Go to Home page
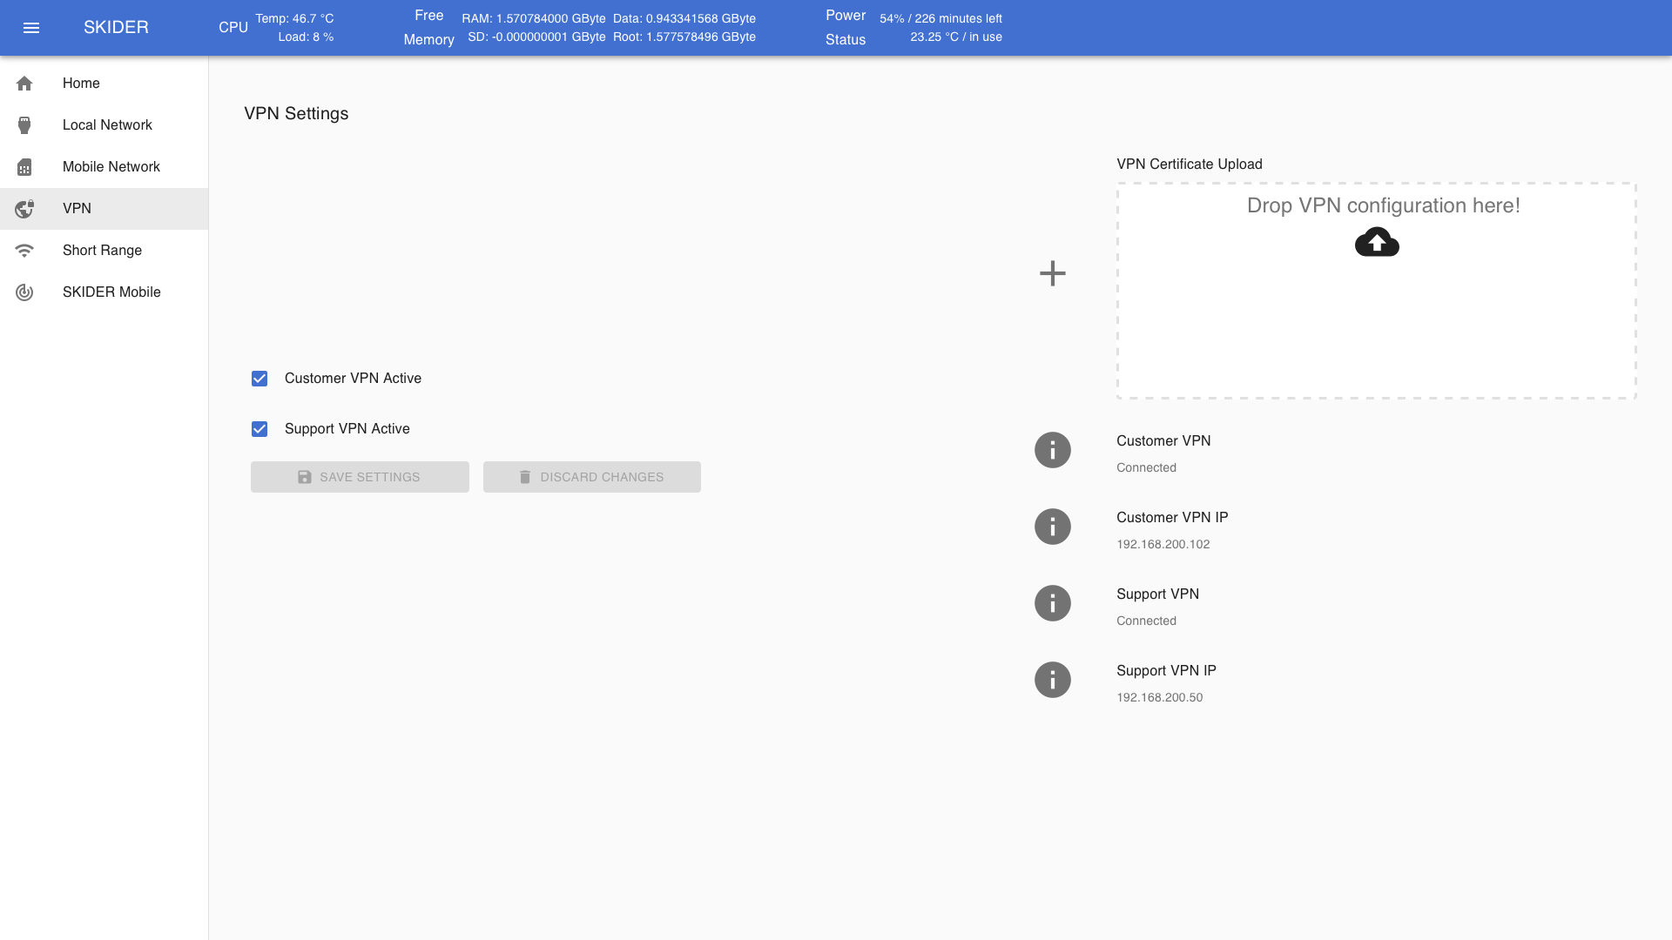Image resolution: width=1672 pixels, height=940 pixels. tap(104, 84)
